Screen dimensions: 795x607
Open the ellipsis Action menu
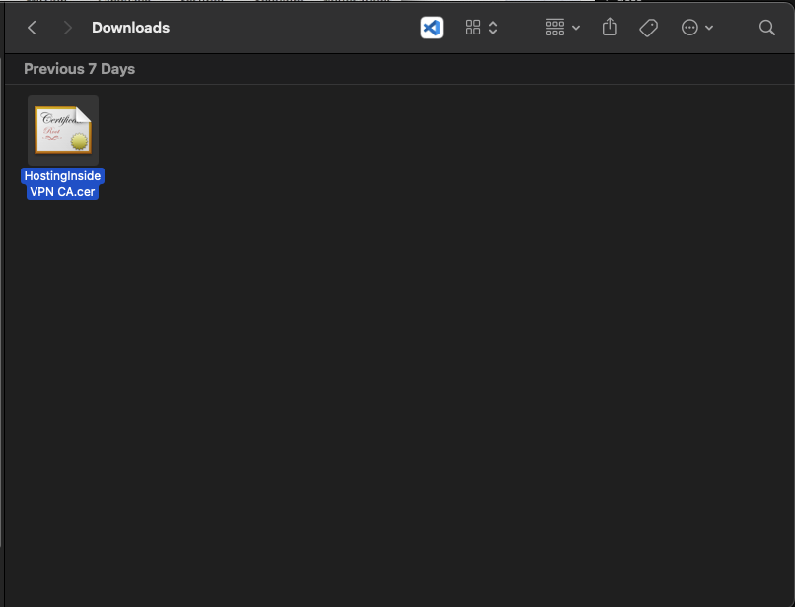(697, 28)
